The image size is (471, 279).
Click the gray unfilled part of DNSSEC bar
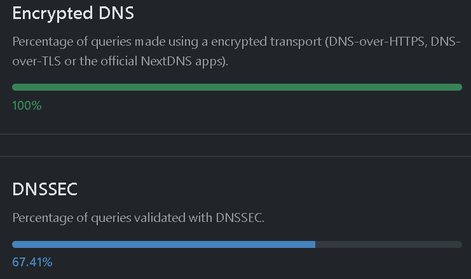(x=388, y=244)
